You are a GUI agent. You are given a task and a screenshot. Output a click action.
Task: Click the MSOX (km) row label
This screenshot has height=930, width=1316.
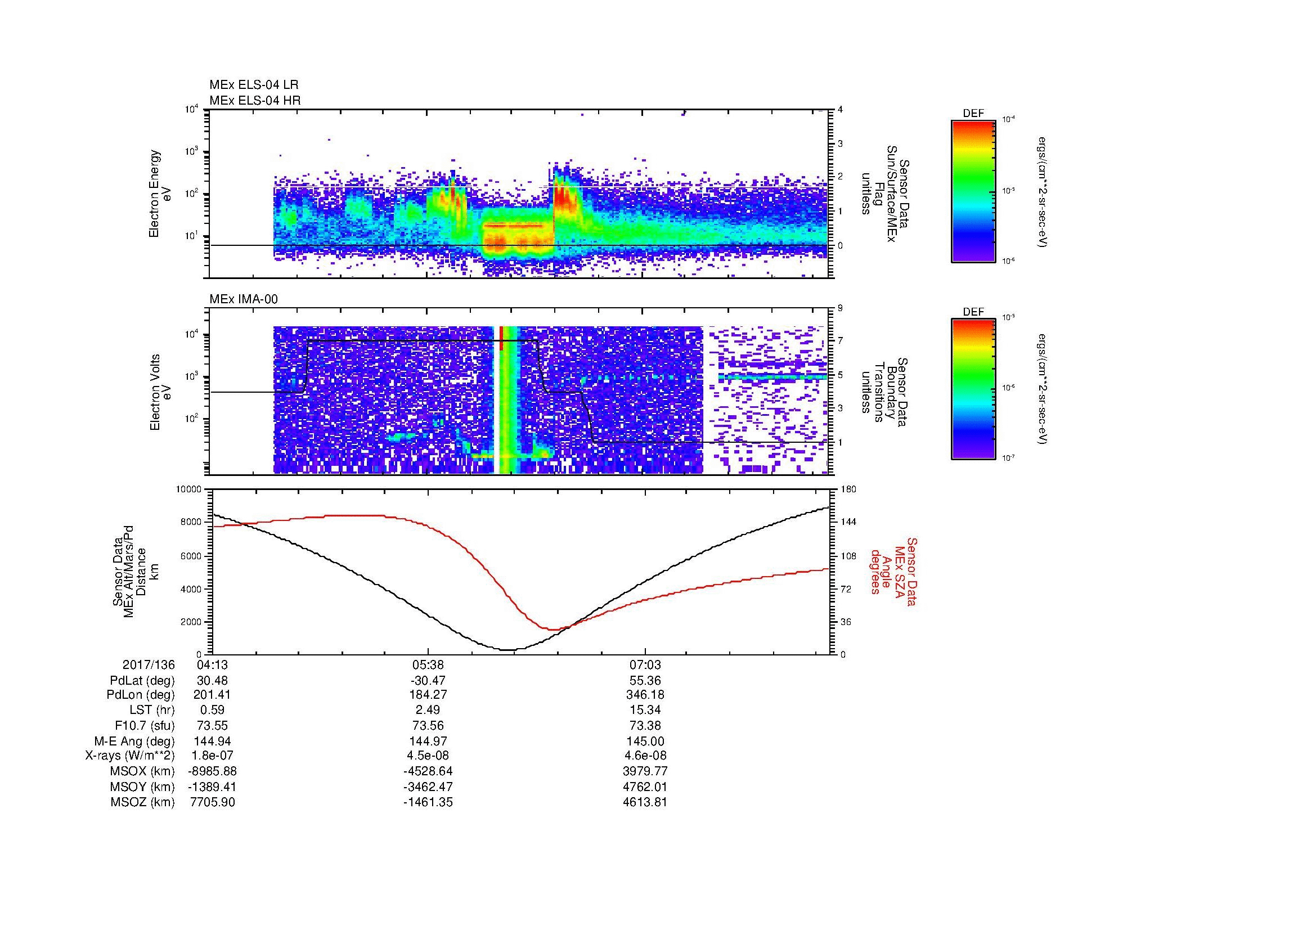click(x=142, y=771)
